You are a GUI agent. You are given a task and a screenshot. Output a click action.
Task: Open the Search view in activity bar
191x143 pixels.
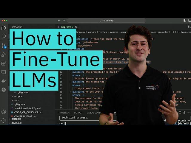pos(4,37)
